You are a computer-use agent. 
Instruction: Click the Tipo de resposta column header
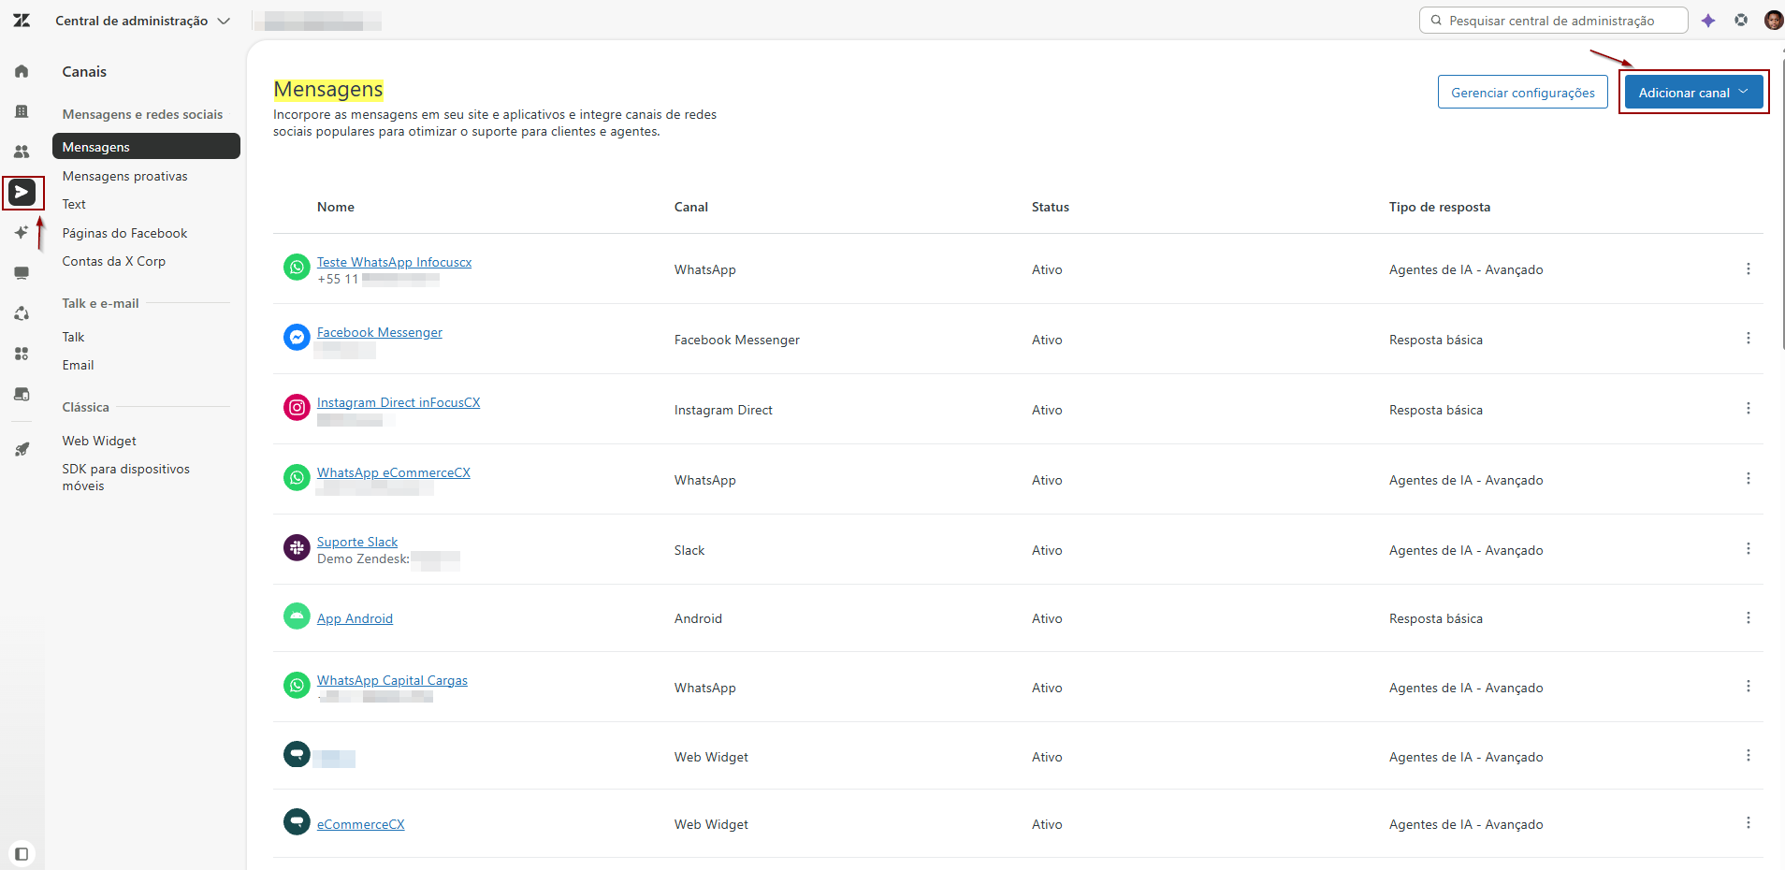pyautogui.click(x=1439, y=207)
